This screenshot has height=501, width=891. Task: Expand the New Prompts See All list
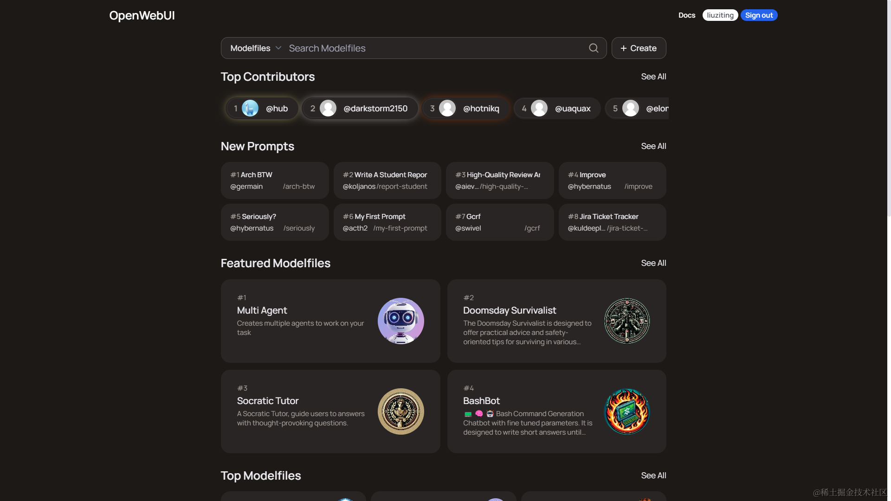(653, 146)
